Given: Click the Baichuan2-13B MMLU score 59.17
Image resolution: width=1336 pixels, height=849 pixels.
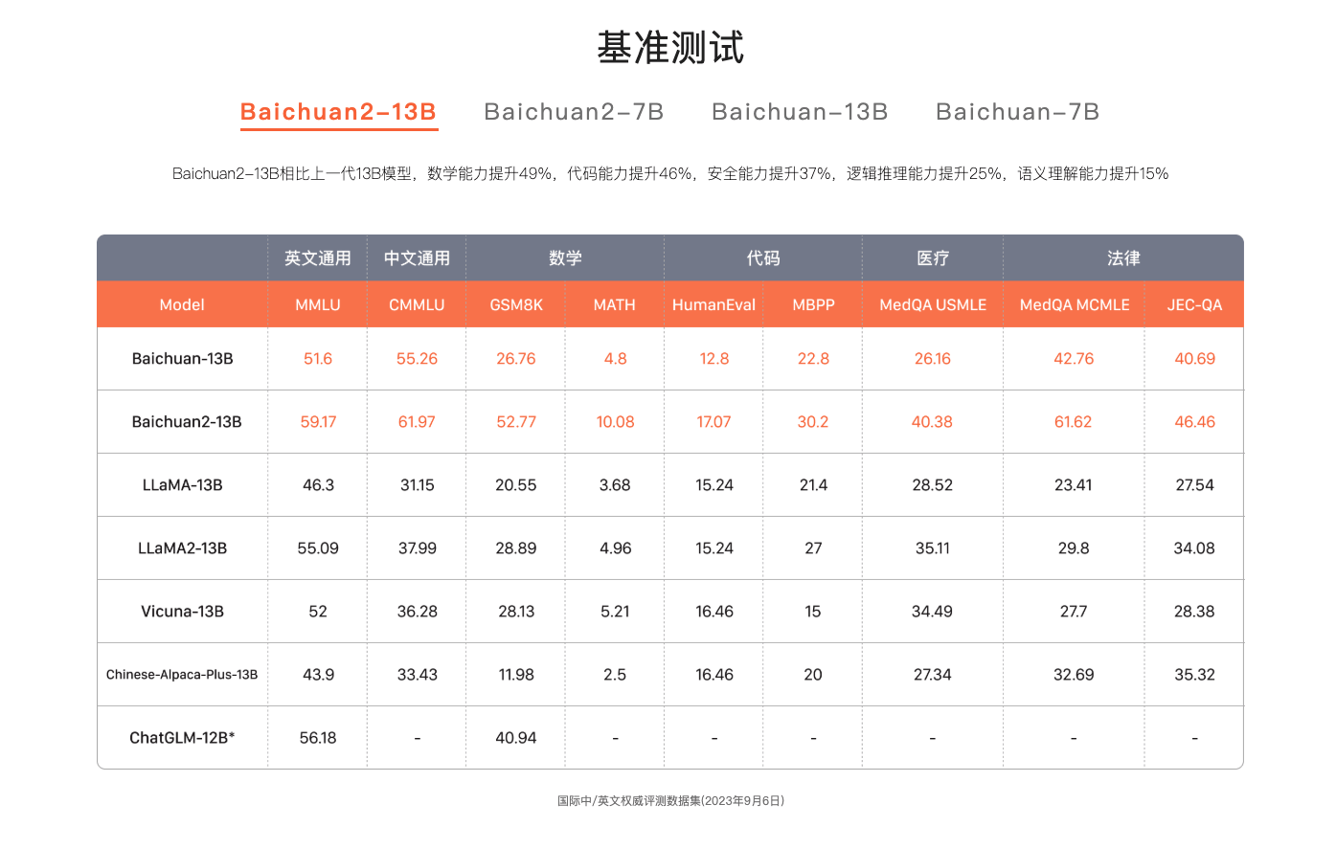Looking at the screenshot, I should click(318, 422).
